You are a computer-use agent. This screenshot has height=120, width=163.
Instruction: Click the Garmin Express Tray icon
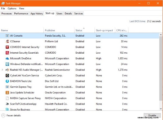(7, 87)
